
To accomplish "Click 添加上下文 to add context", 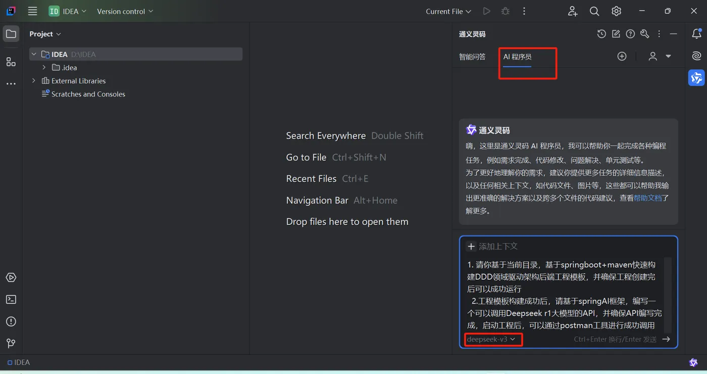I will 492,246.
